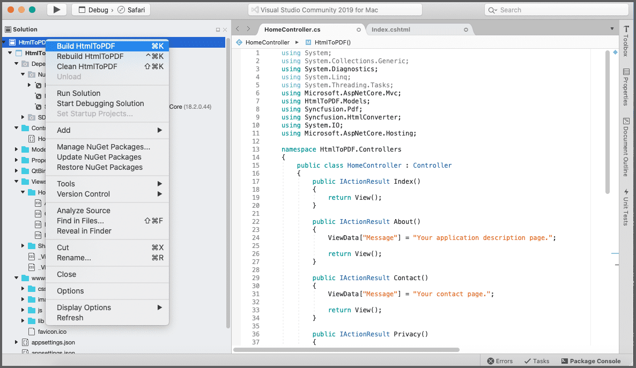636x368 pixels.
Task: Open the tab list dropdown arrow
Action: (612, 29)
